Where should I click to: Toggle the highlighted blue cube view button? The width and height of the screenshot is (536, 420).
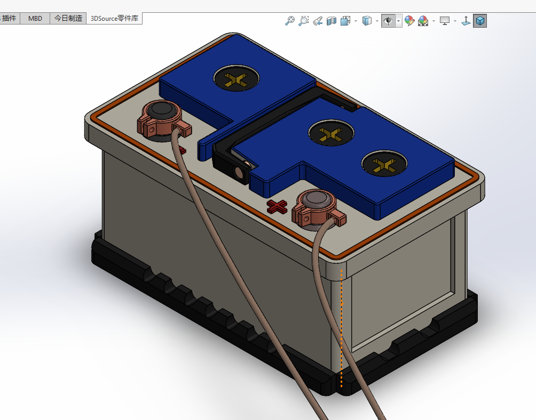pos(480,21)
